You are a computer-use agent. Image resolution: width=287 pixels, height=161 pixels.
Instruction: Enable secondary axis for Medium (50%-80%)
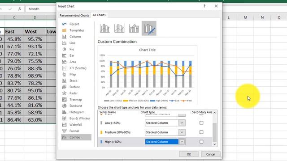[x=201, y=132]
